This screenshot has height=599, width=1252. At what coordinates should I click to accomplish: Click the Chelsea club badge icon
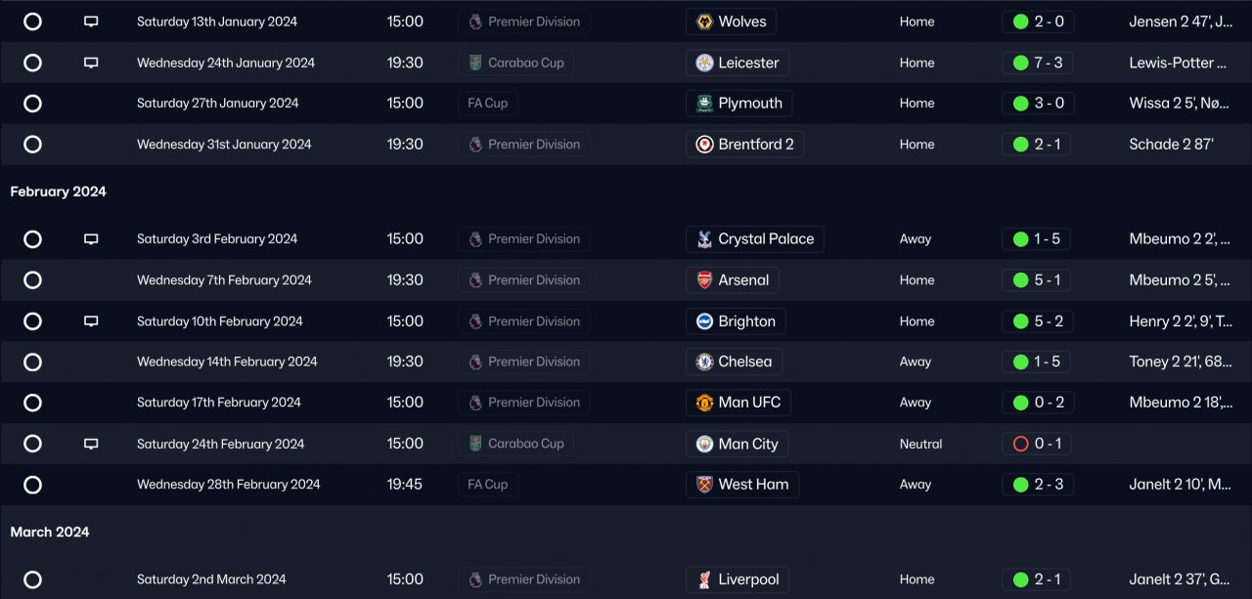click(x=704, y=362)
